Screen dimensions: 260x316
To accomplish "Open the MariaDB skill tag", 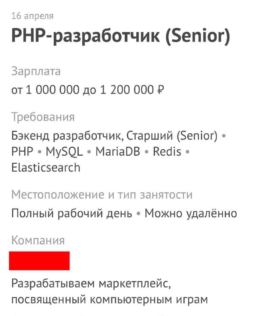I will tap(118, 151).
